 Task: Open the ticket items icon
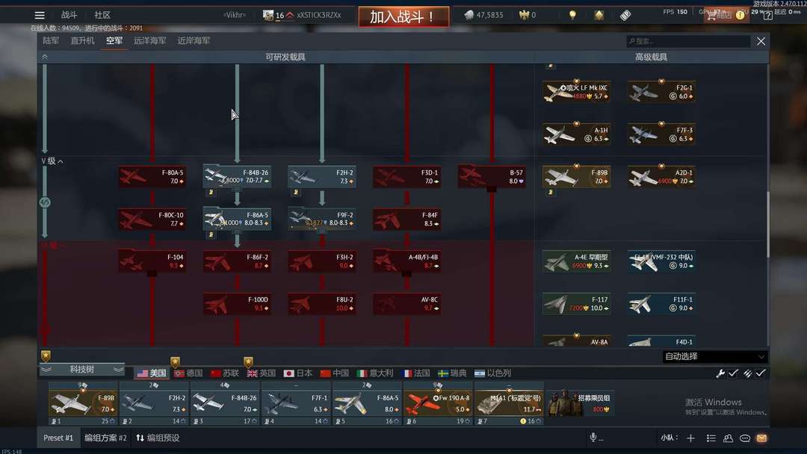pos(625,16)
